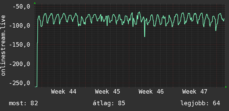This screenshot has height=111, width=229.
Task: Click the -250,0 y-axis value
Action: [19, 83]
